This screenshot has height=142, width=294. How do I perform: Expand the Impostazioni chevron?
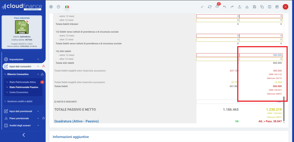coord(38,59)
